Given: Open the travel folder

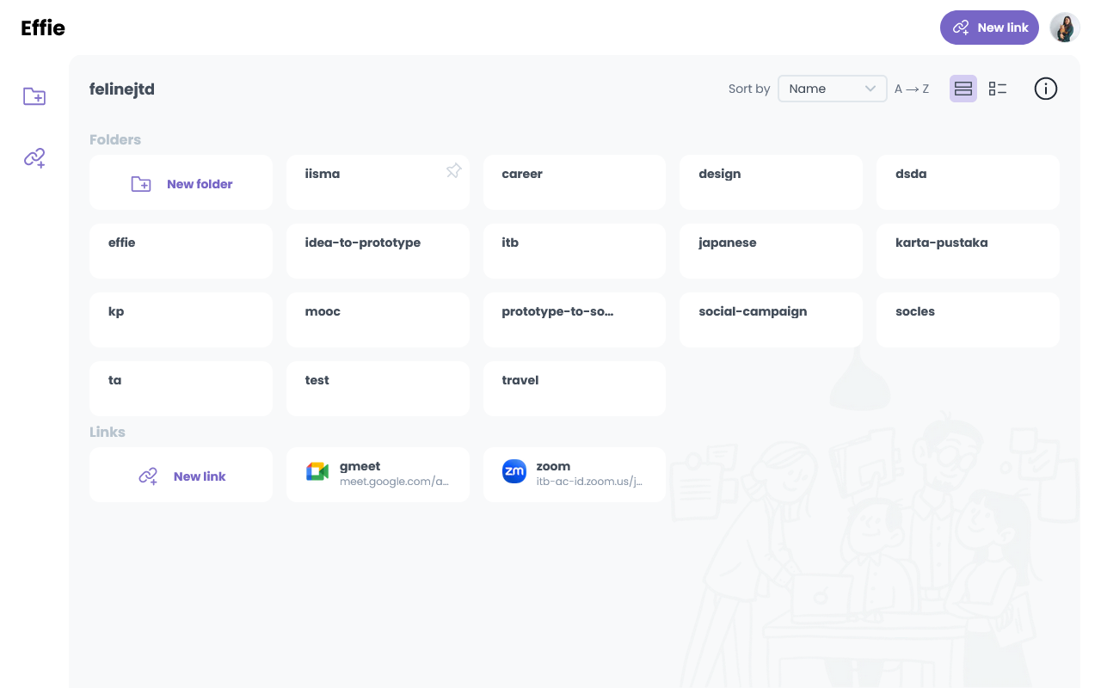Looking at the screenshot, I should coord(575,389).
